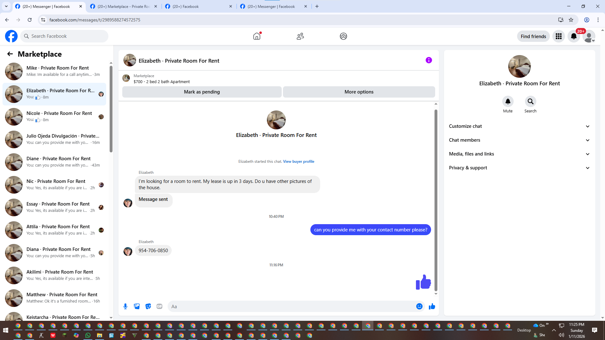This screenshot has height=340, width=605.
Task: Open the Friends icon in top navigation
Action: coord(300,36)
